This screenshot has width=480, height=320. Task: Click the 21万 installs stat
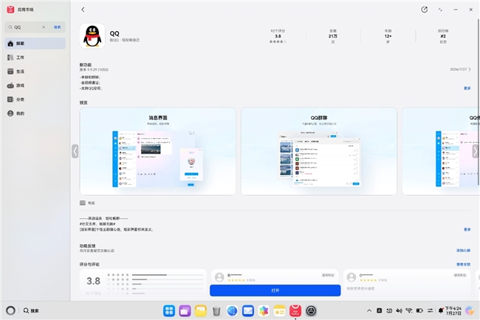coord(333,36)
